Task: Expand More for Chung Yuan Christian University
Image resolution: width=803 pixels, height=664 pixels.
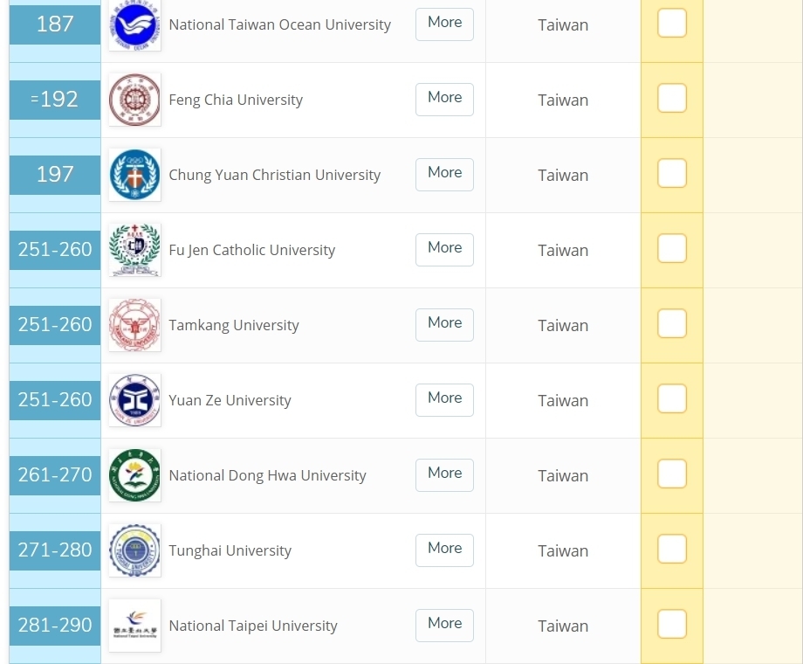Action: [x=444, y=175]
